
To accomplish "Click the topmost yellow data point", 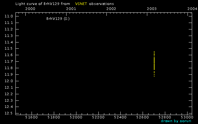I will 154,51.
